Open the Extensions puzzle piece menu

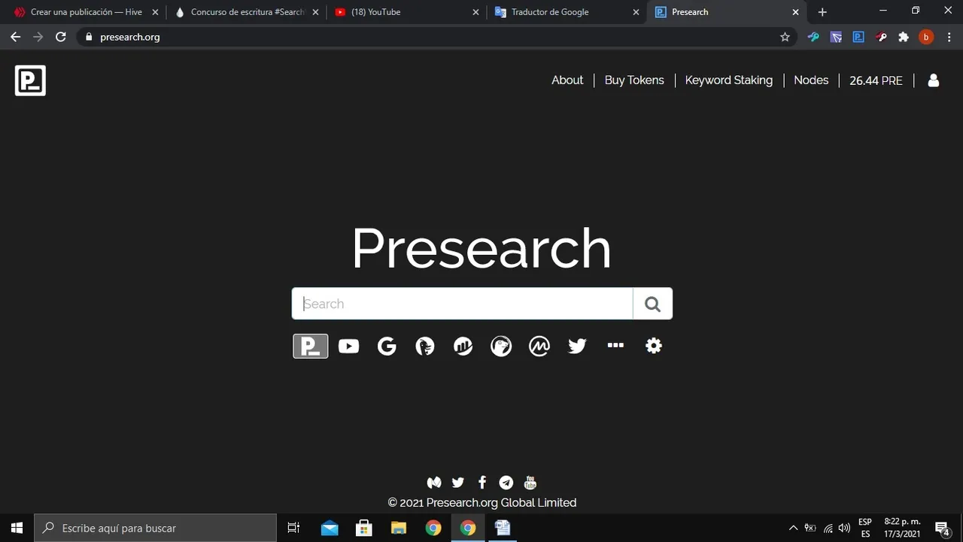pyautogui.click(x=904, y=37)
